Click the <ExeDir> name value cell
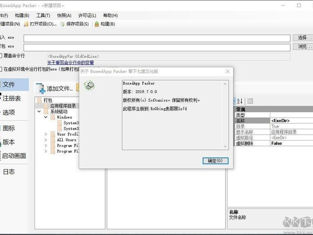Viewport: 313px width, 235px height. pyautogui.click(x=292, y=121)
